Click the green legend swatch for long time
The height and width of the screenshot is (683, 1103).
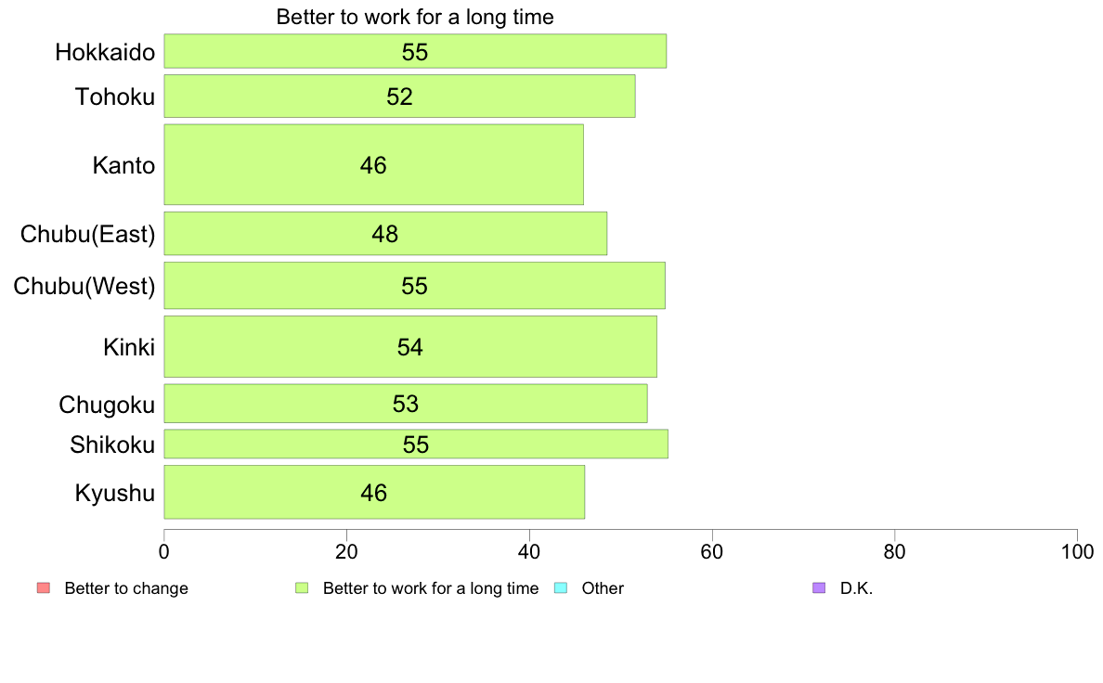tap(302, 588)
